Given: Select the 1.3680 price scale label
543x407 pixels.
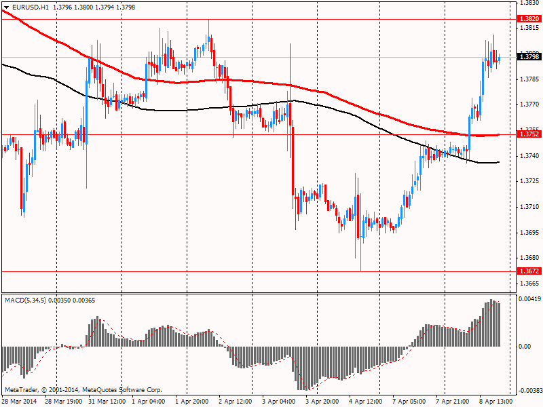Looking at the screenshot, I should (x=530, y=258).
